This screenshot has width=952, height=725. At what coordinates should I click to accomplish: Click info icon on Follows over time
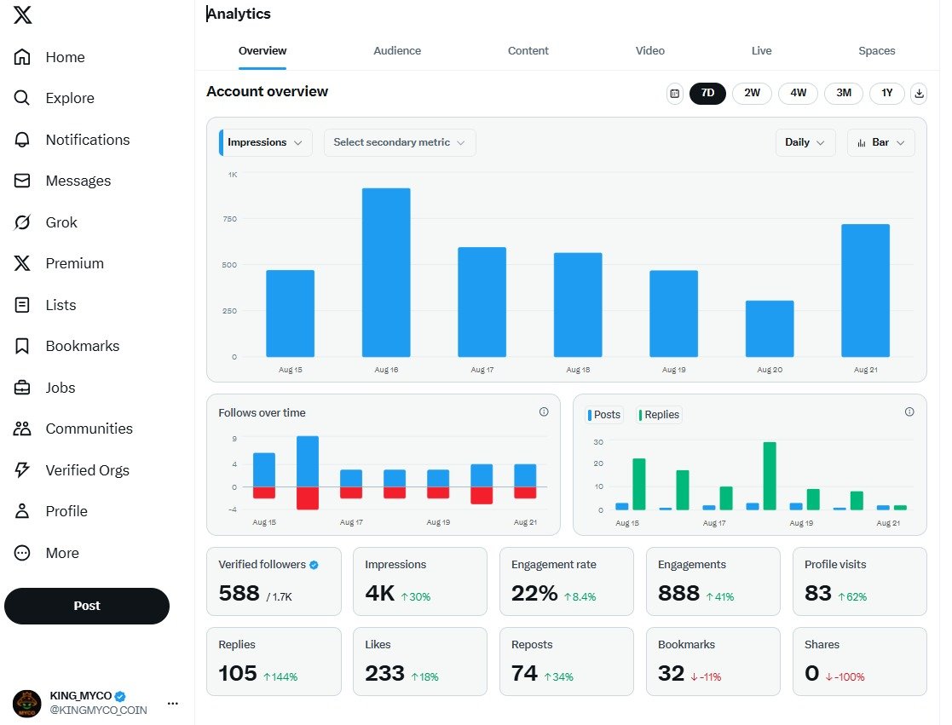(x=544, y=412)
